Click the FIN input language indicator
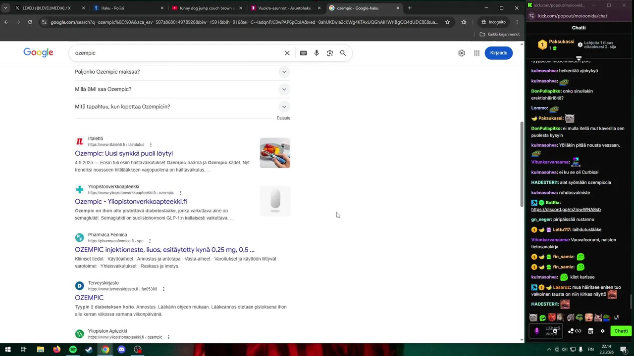This screenshot has width=634, height=356. pos(590,350)
